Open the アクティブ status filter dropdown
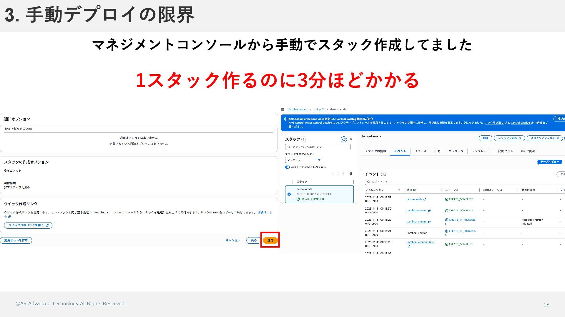Screen dimensions: 565x317 click(x=304, y=160)
